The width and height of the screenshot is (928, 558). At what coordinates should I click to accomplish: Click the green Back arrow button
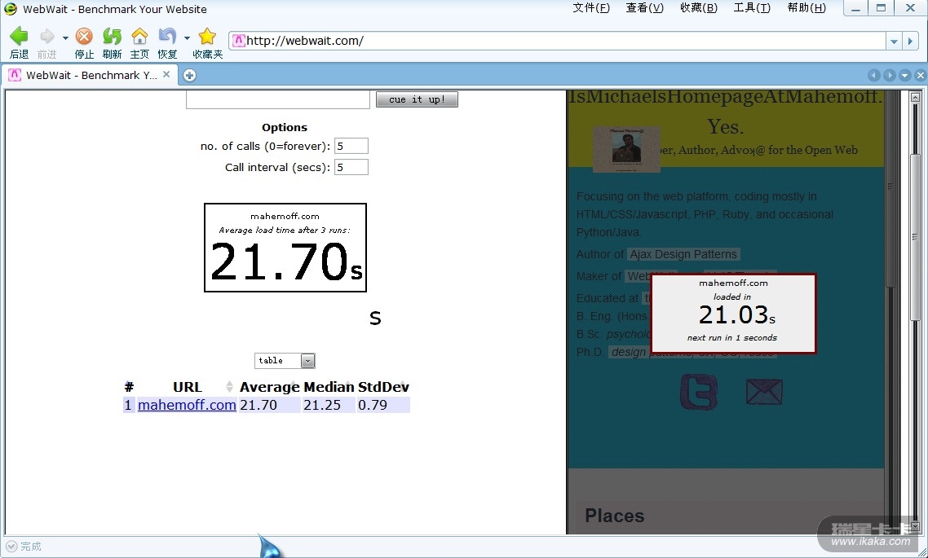pyautogui.click(x=19, y=37)
